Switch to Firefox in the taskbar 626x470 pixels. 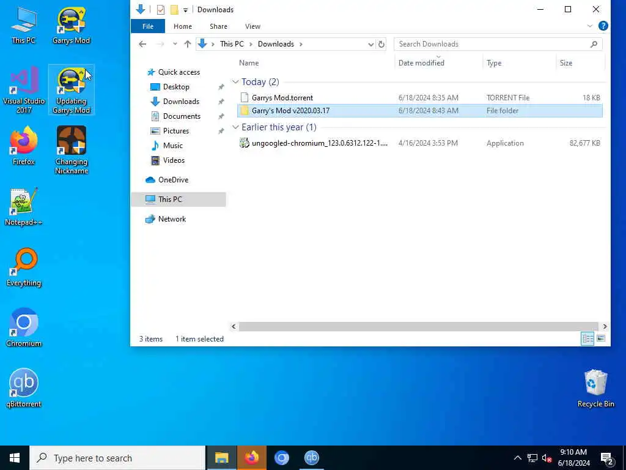(251, 458)
